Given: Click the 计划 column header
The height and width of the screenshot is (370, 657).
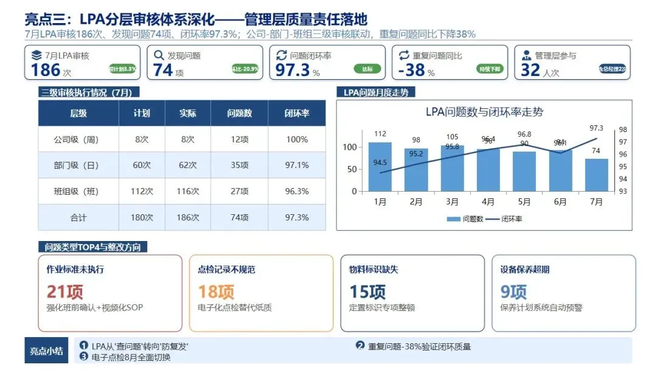Looking at the screenshot, I should click(142, 113).
